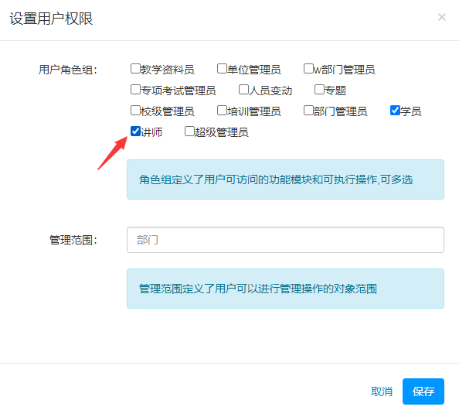
Task: Close the 设置用户权限 dialog with X
Action: [442, 17]
